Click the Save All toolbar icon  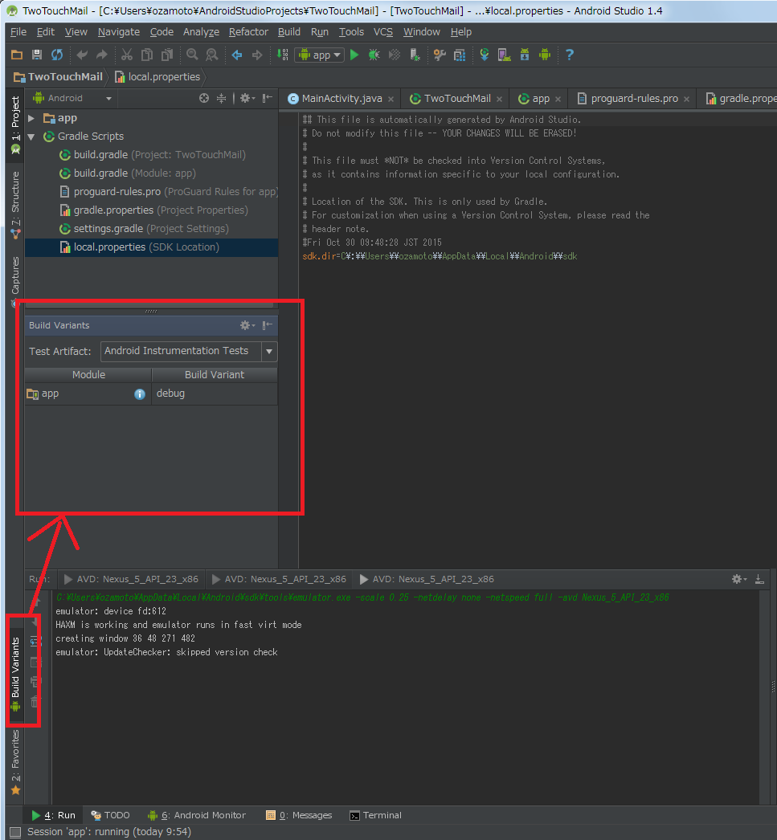[37, 55]
